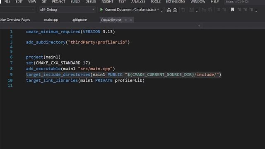Open the EXTENSIONS menu
The width and height of the screenshot is (265, 149).
[176, 2]
